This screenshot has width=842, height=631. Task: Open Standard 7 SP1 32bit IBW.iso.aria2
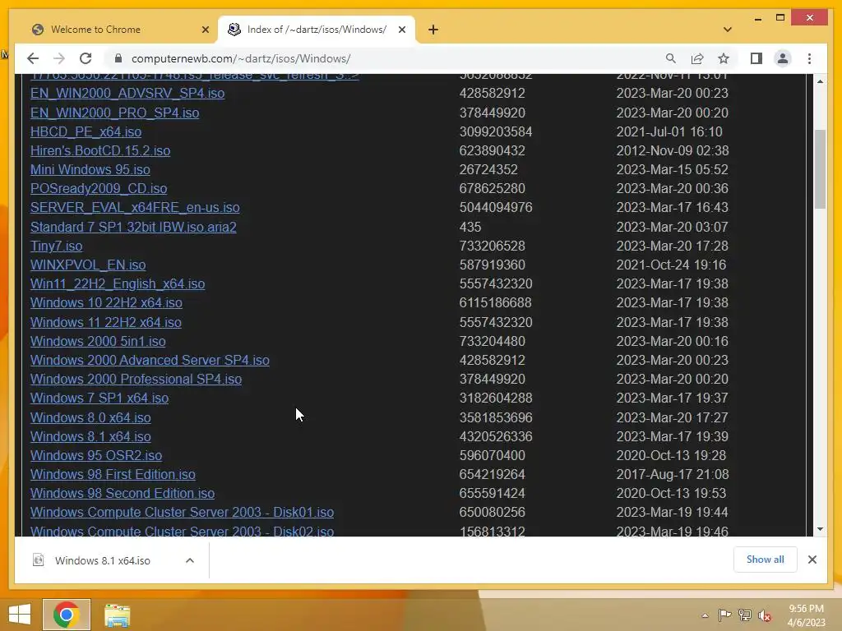[x=133, y=227]
